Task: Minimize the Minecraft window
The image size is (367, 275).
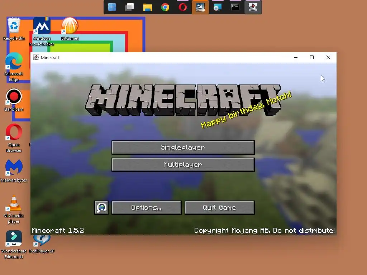Action: click(x=296, y=58)
